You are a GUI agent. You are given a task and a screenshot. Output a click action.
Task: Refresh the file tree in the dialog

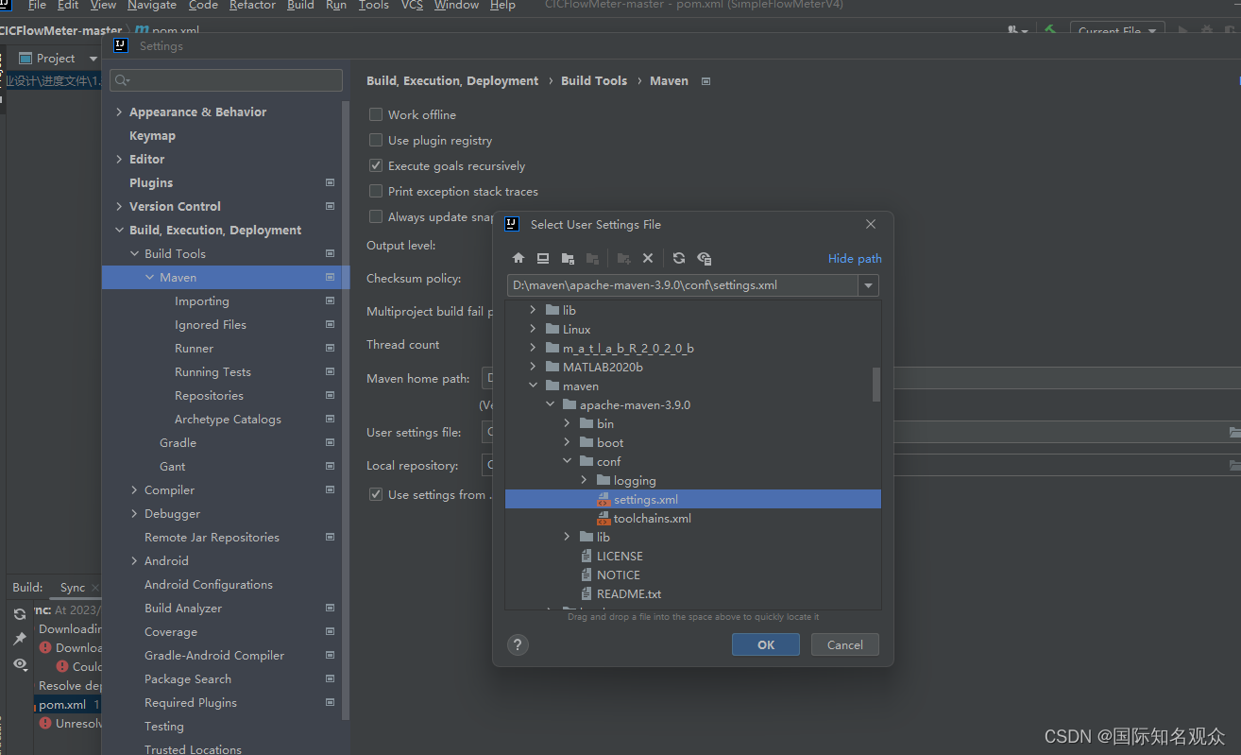[x=679, y=258]
